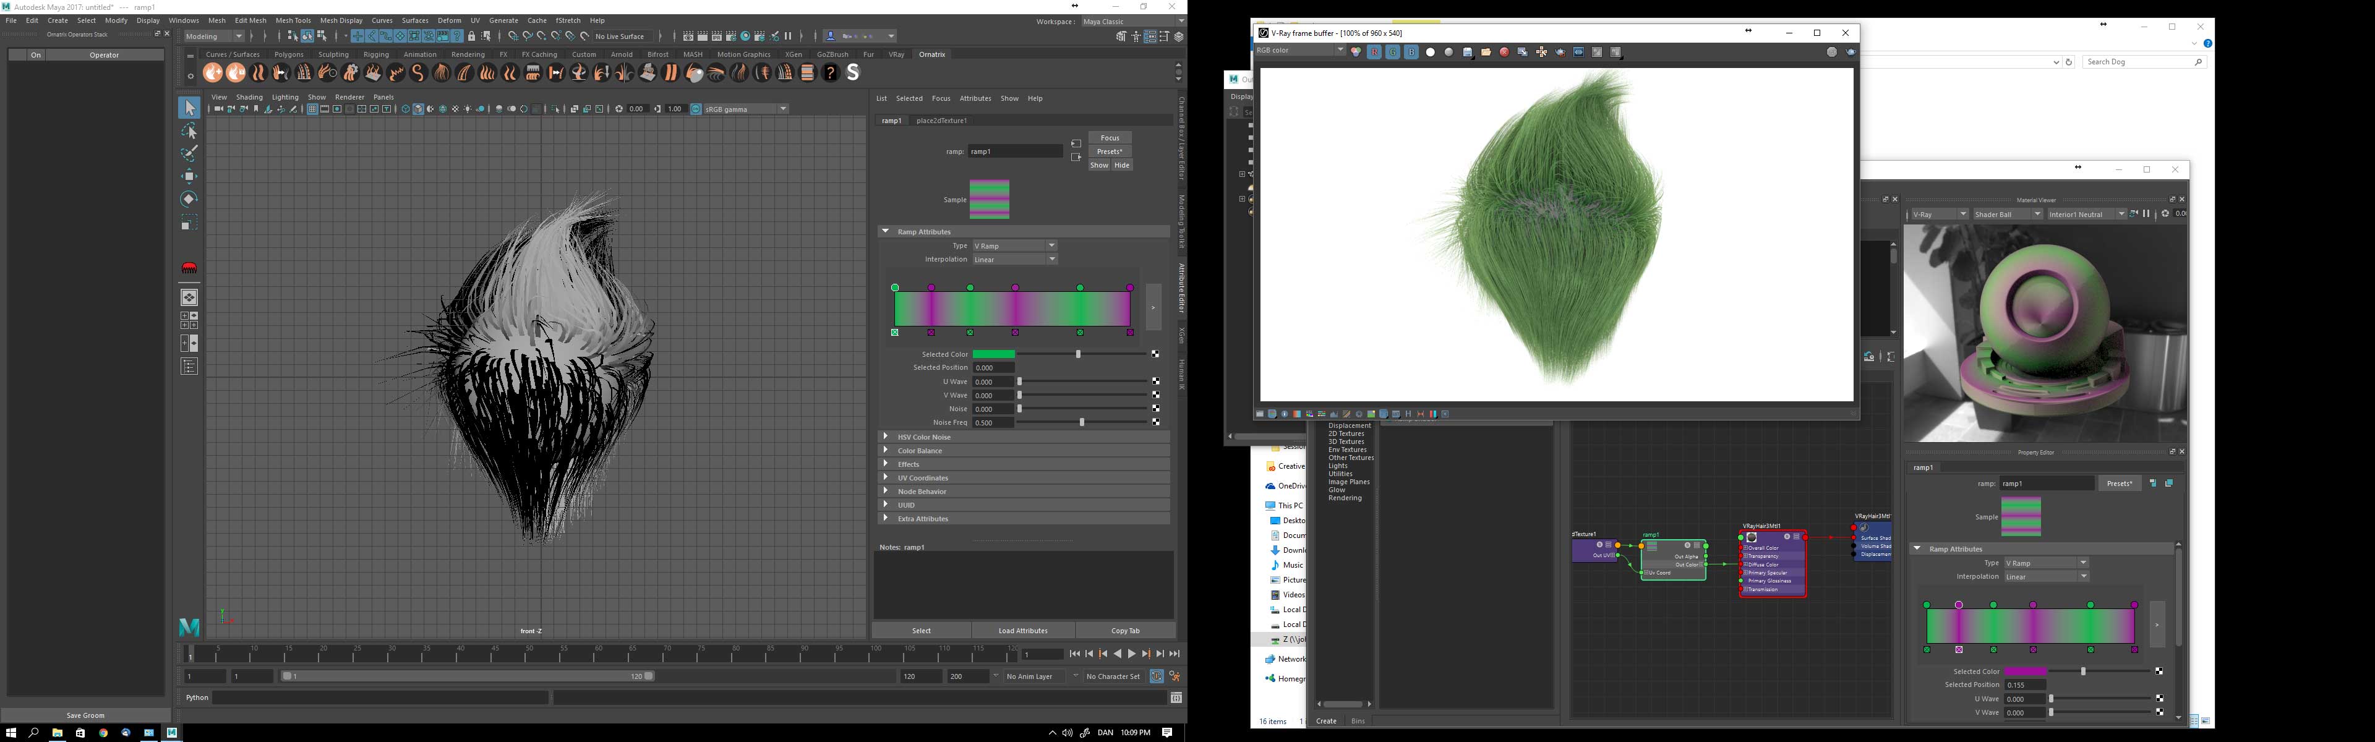Toggle the blue channel in frame buffer
Viewport: 2375px width, 742px height.
1411,53
